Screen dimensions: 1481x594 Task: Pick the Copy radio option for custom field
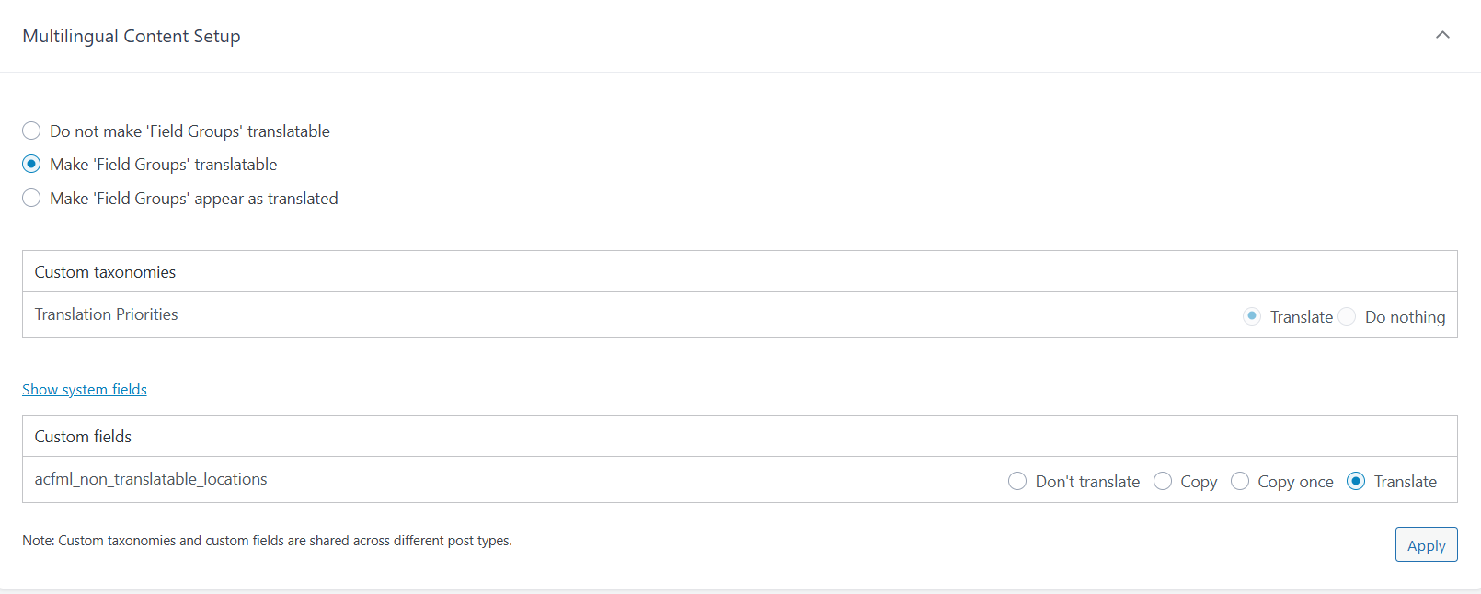pyautogui.click(x=1163, y=481)
